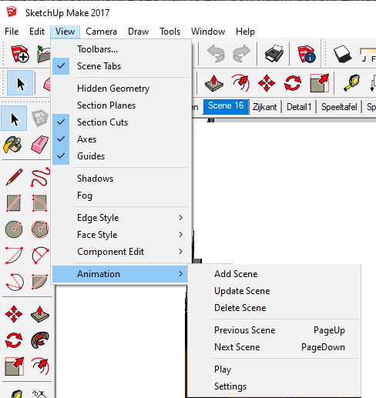Click the Redo arrow in top toolbar

pyautogui.click(x=241, y=54)
